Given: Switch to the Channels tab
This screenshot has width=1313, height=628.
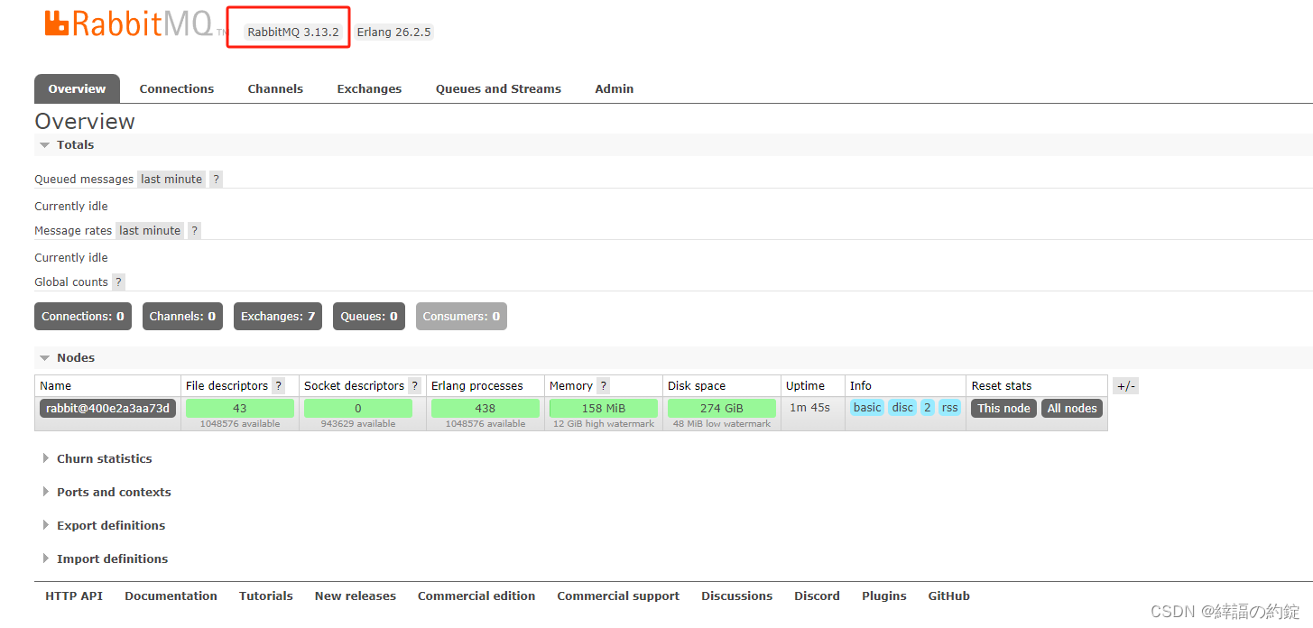Looking at the screenshot, I should pos(275,88).
